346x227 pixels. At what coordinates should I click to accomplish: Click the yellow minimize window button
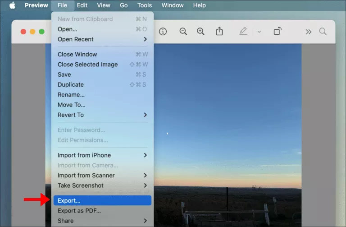tap(32, 32)
